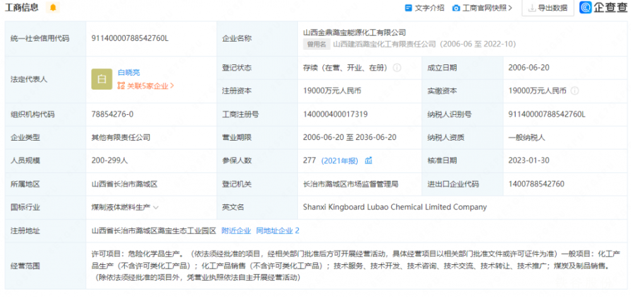Open legal representative 白晓亮 profile

[129, 73]
